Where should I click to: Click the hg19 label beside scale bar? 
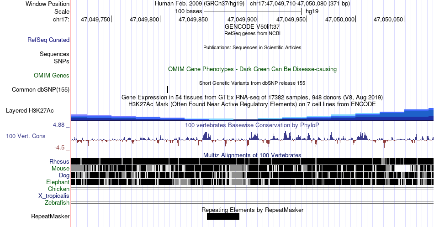(x=312, y=11)
